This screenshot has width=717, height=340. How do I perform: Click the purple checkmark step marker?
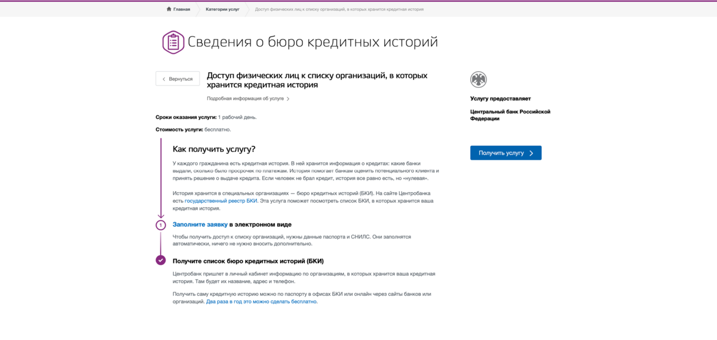tap(160, 260)
